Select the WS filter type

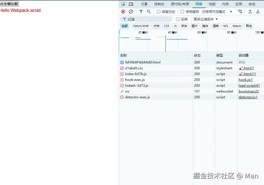(226, 26)
